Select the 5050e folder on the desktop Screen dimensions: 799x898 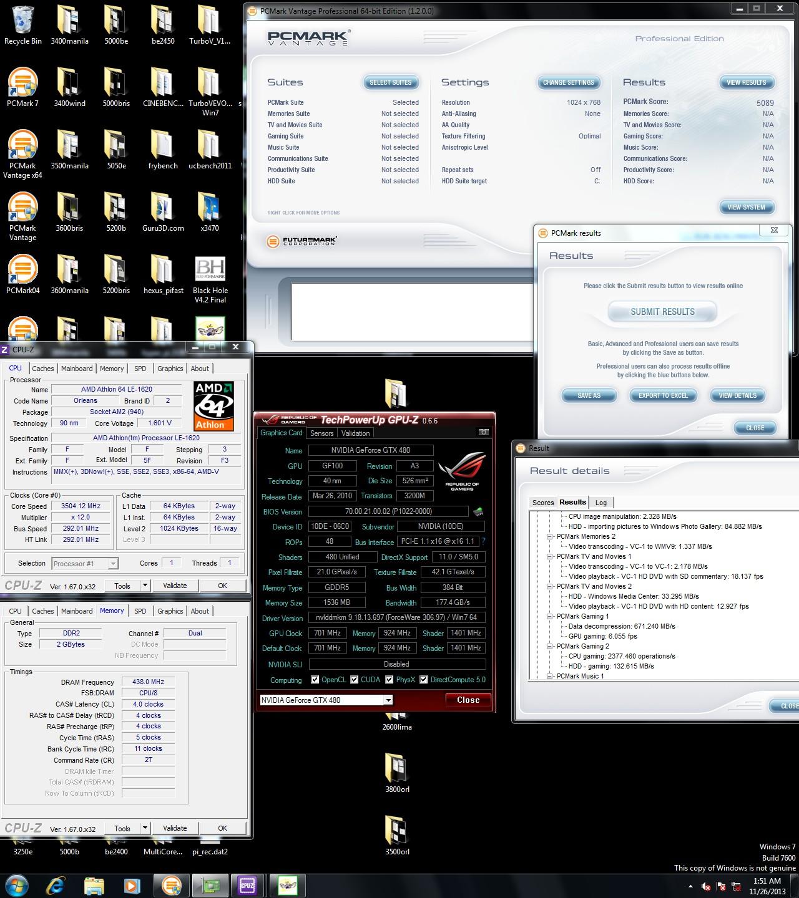tap(116, 150)
